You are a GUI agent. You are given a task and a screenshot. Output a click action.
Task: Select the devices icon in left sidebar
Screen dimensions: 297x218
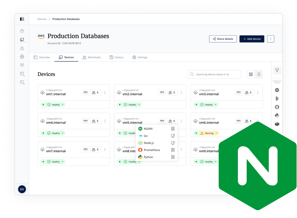coord(22,40)
